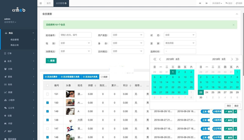Switch to the 首页 tab
Image resolution: width=244 pixels, height=140 pixels.
48,3
